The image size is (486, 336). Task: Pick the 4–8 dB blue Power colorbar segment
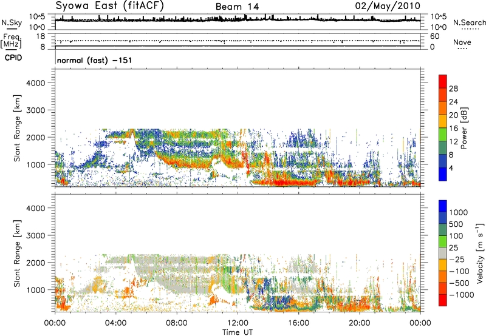point(443,161)
